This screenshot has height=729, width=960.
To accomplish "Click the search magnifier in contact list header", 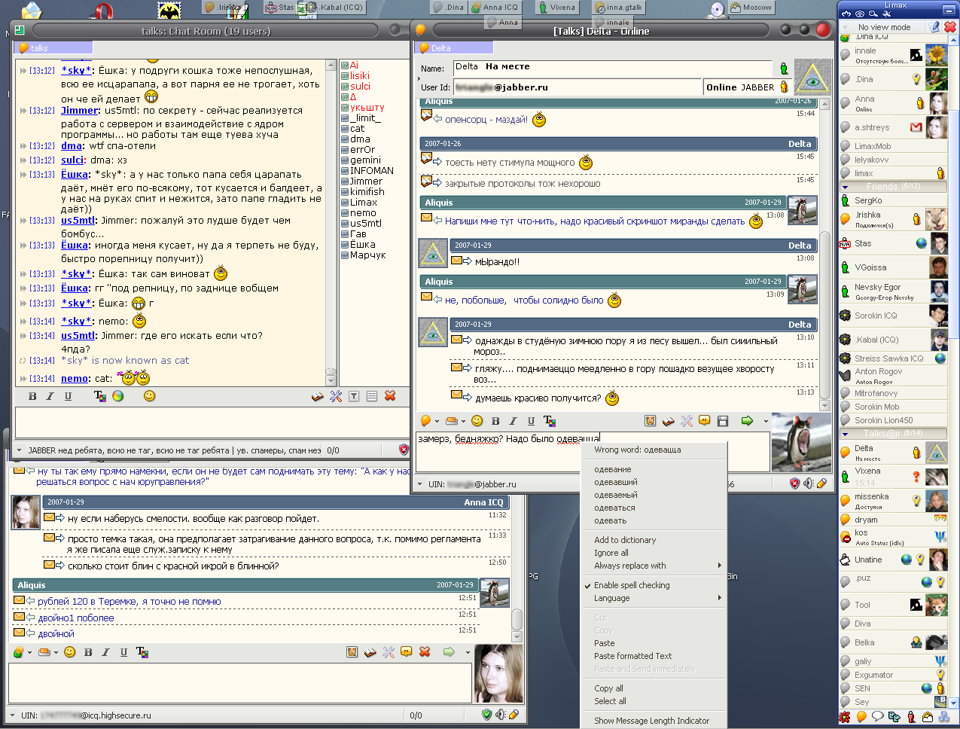I will (x=872, y=14).
